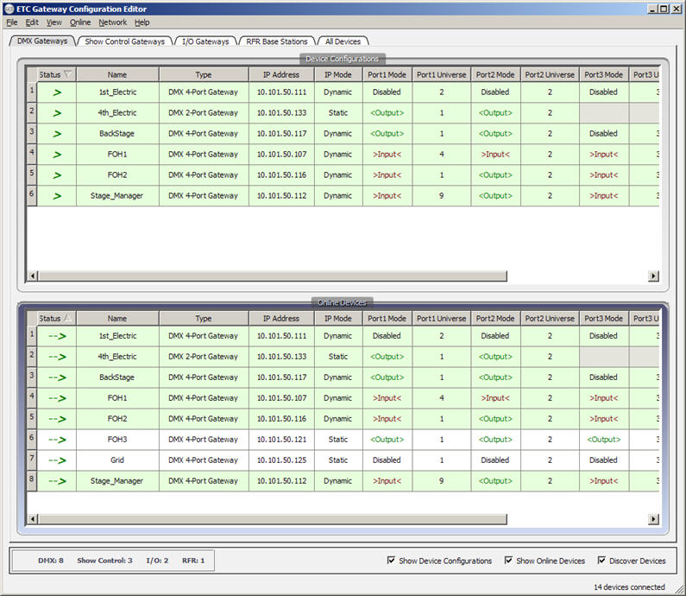Image resolution: width=686 pixels, height=596 pixels.
Task: Click the ETC Gateway application title icon
Action: [9, 9]
